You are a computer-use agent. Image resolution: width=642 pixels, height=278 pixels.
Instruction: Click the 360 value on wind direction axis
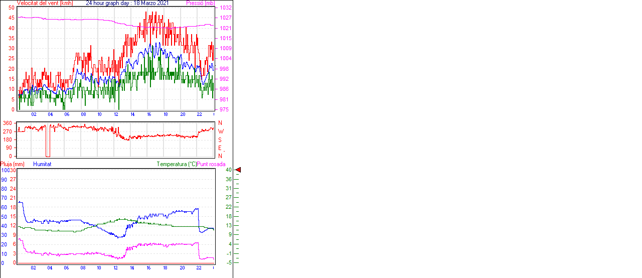(8, 123)
